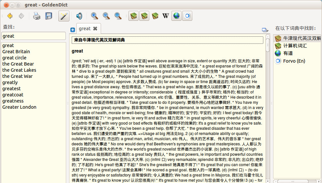Jump to 计算机词汇 dictionary in the found-in list
The height and width of the screenshot is (183, 322).
click(297, 46)
